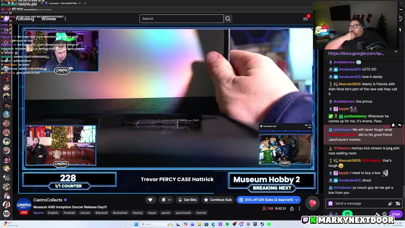Expand the Gift Subs dropdown arrow
The width and height of the screenshot is (405, 228).
click(297, 200)
